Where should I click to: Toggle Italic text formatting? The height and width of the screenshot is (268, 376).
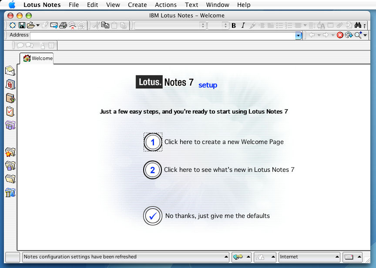(243, 25)
